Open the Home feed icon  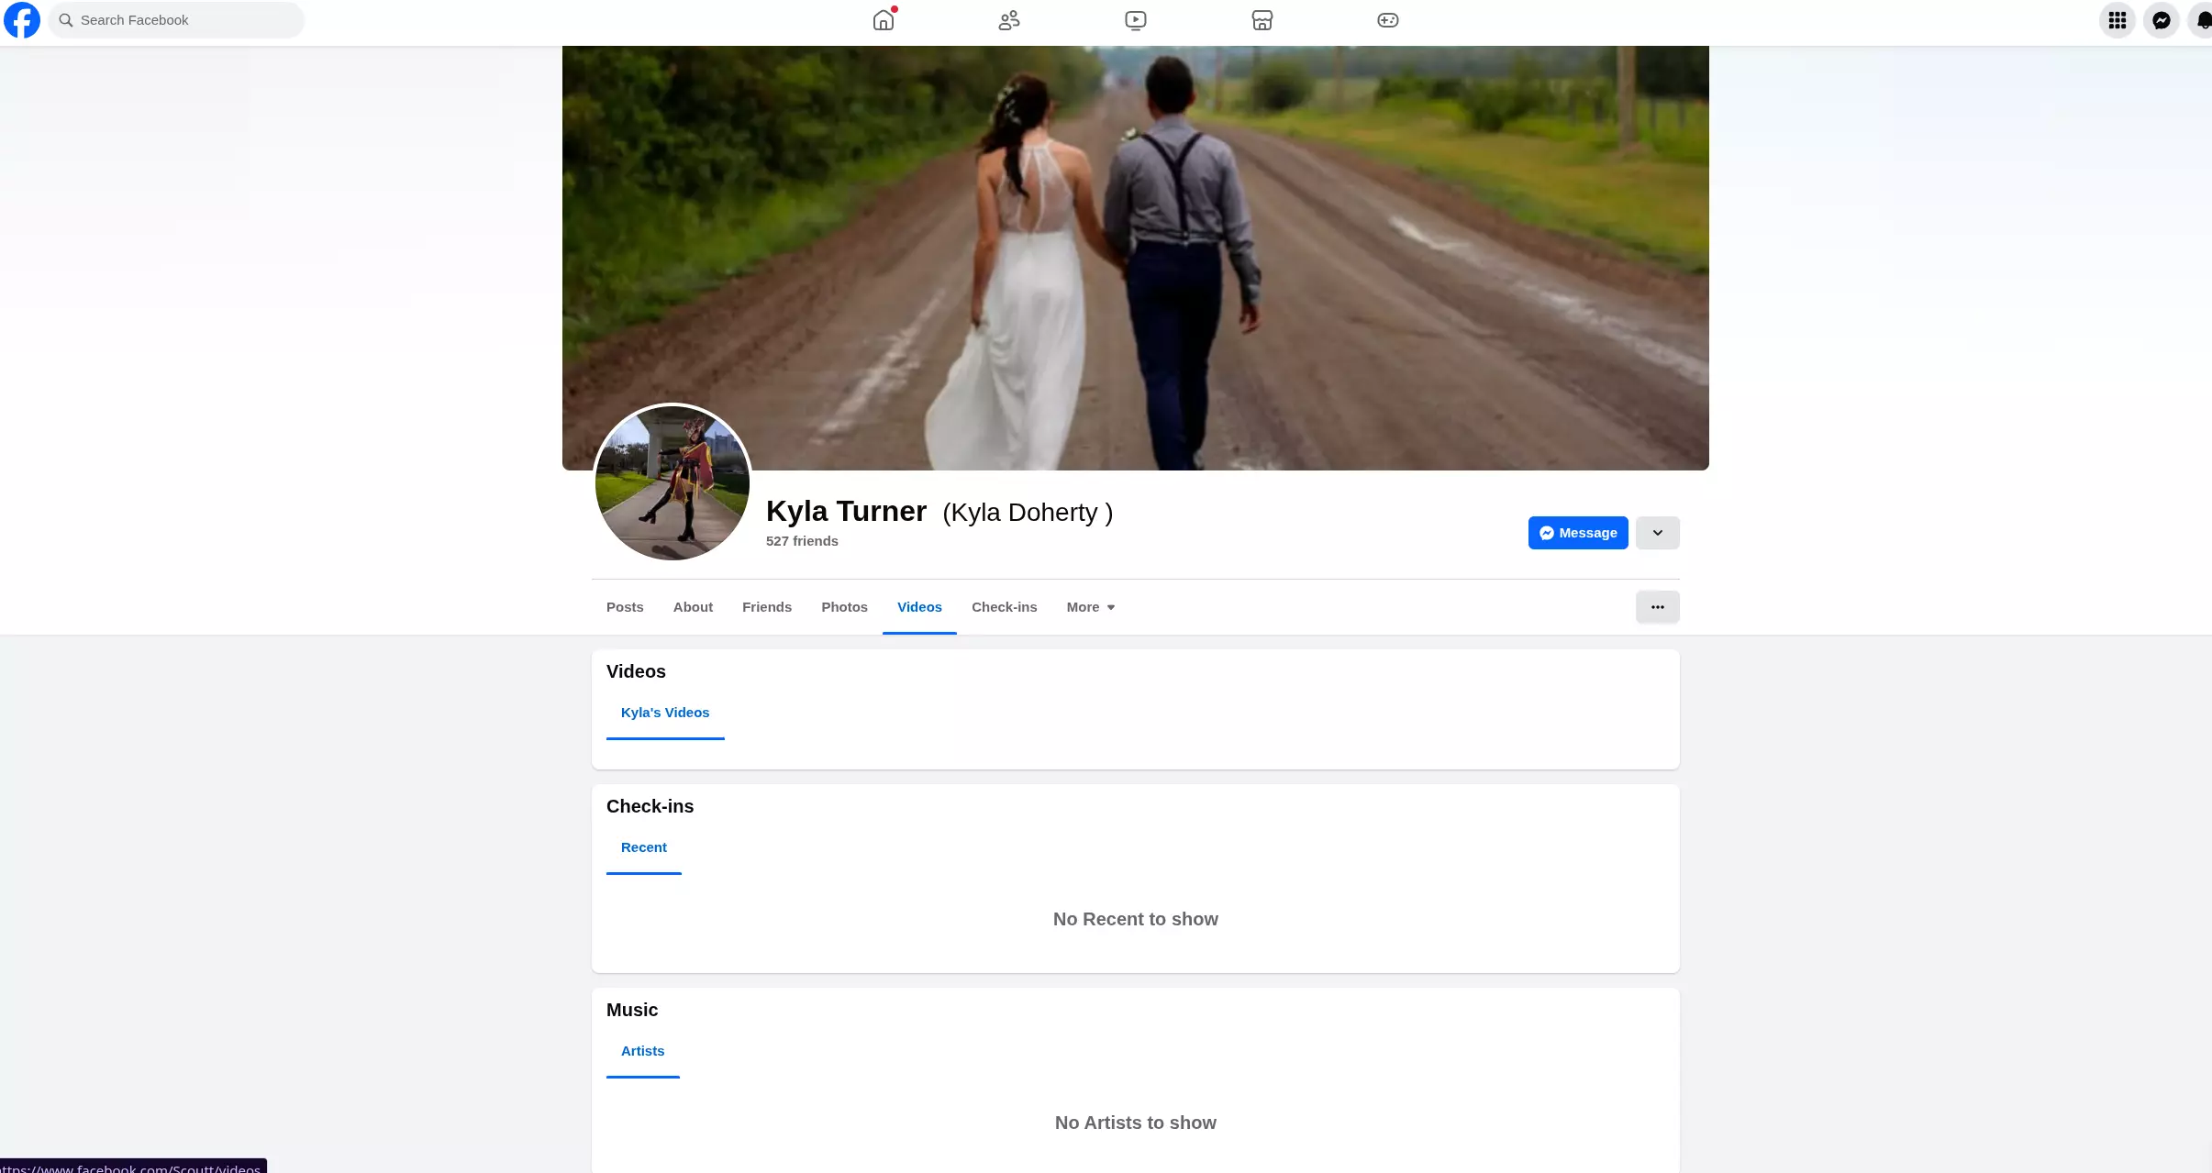(x=884, y=20)
